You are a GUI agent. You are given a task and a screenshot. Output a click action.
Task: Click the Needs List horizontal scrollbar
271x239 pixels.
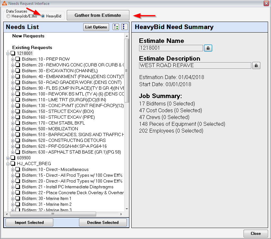(x=53, y=214)
